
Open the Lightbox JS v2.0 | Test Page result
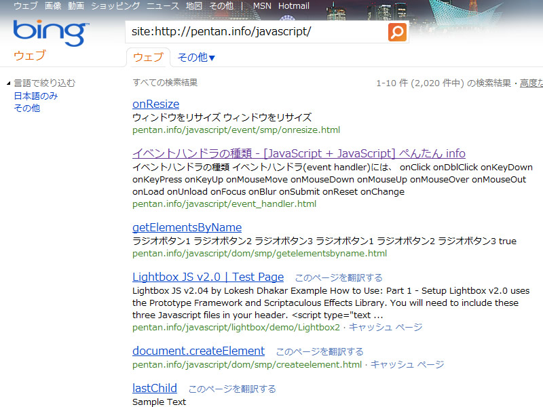tap(208, 277)
